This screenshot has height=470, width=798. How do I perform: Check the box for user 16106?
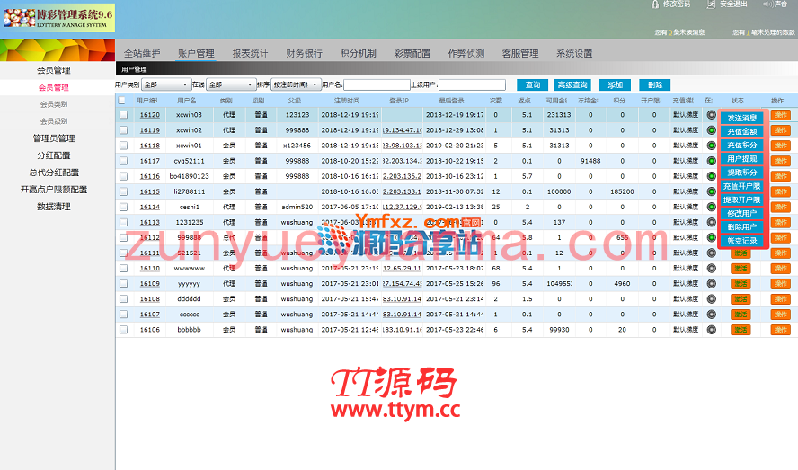click(124, 330)
